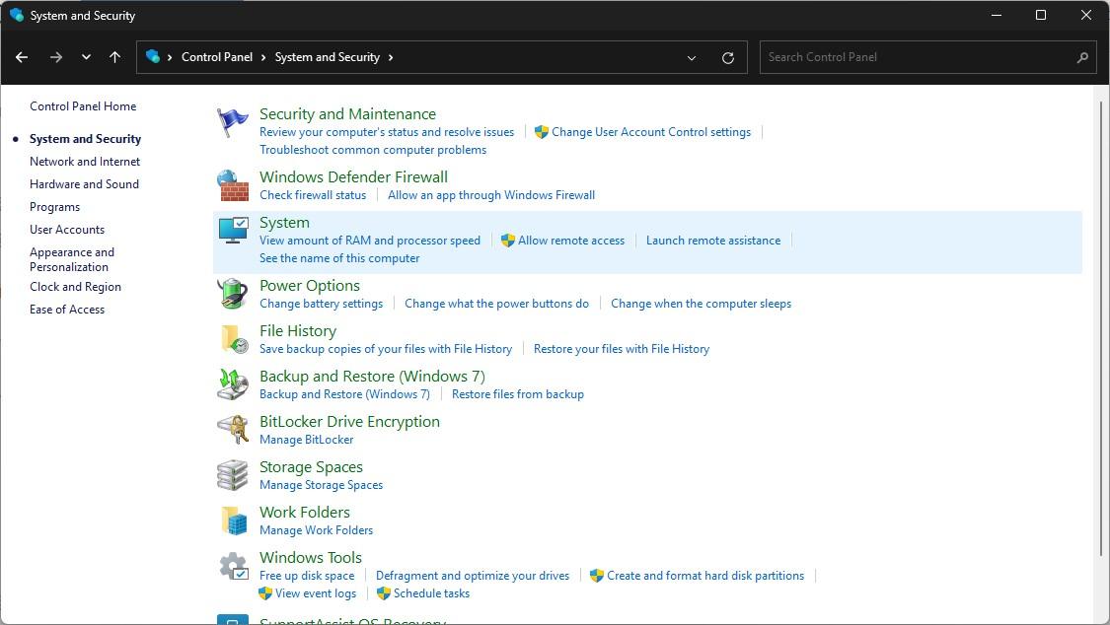Click the title bar System and Security icon
The image size is (1110, 625).
[17, 16]
